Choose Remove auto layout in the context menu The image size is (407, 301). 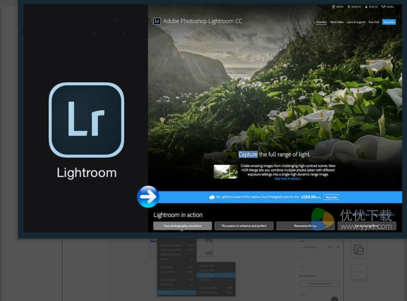coord(176,245)
